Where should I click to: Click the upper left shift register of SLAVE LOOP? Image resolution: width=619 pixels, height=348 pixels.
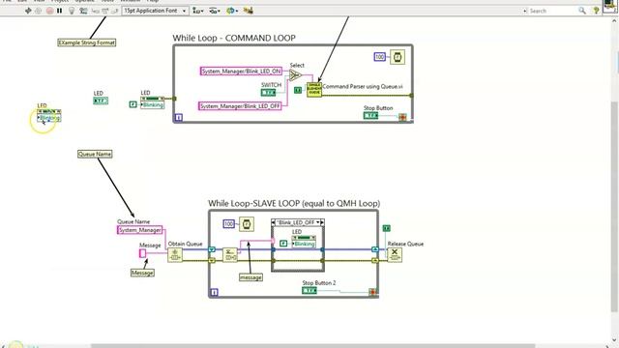(212, 249)
